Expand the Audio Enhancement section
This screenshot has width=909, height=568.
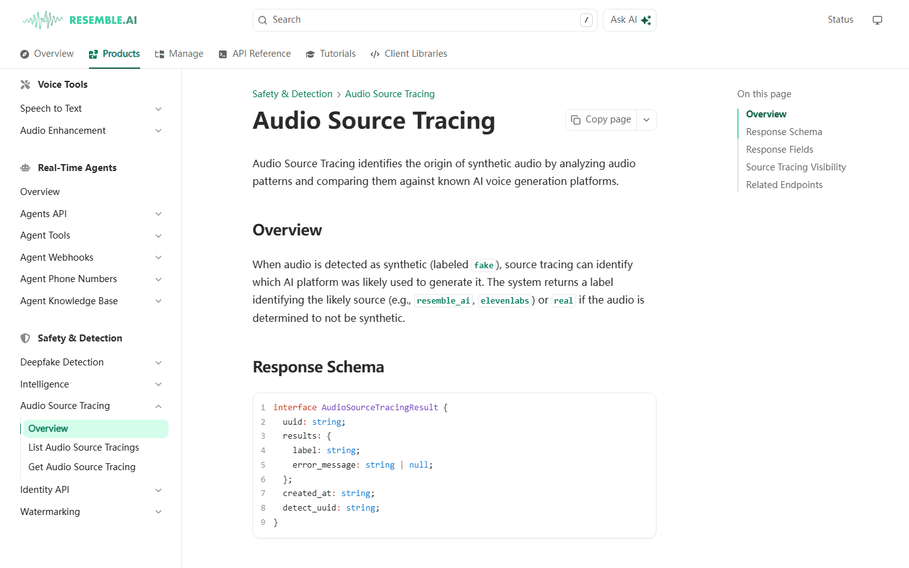pyautogui.click(x=158, y=131)
